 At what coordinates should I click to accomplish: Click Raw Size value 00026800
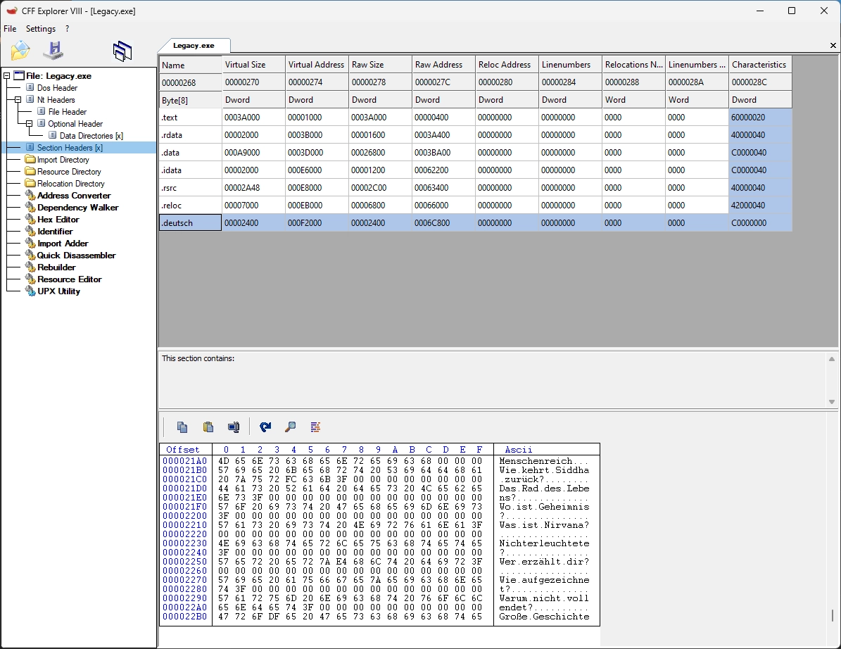pyautogui.click(x=380, y=152)
